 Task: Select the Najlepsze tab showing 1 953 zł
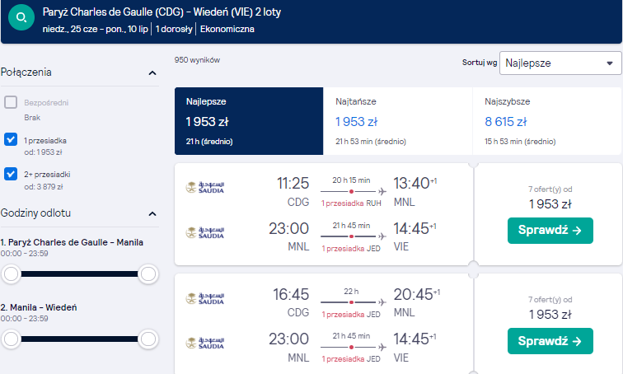(249, 121)
